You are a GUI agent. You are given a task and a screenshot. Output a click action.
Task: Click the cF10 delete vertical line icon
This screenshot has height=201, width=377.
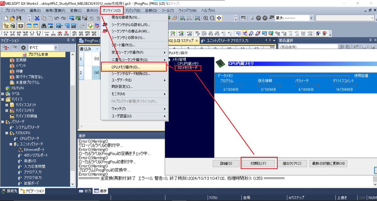click(66, 33)
